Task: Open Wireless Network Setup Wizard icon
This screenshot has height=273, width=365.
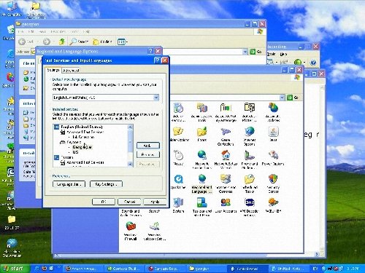Action: [x=154, y=231]
